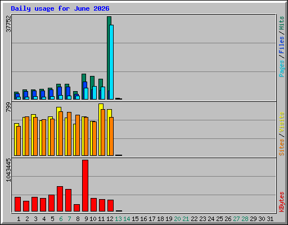This screenshot has height=225, width=288.
Task: Click the 'Visits' legend label
Action: tap(282, 123)
